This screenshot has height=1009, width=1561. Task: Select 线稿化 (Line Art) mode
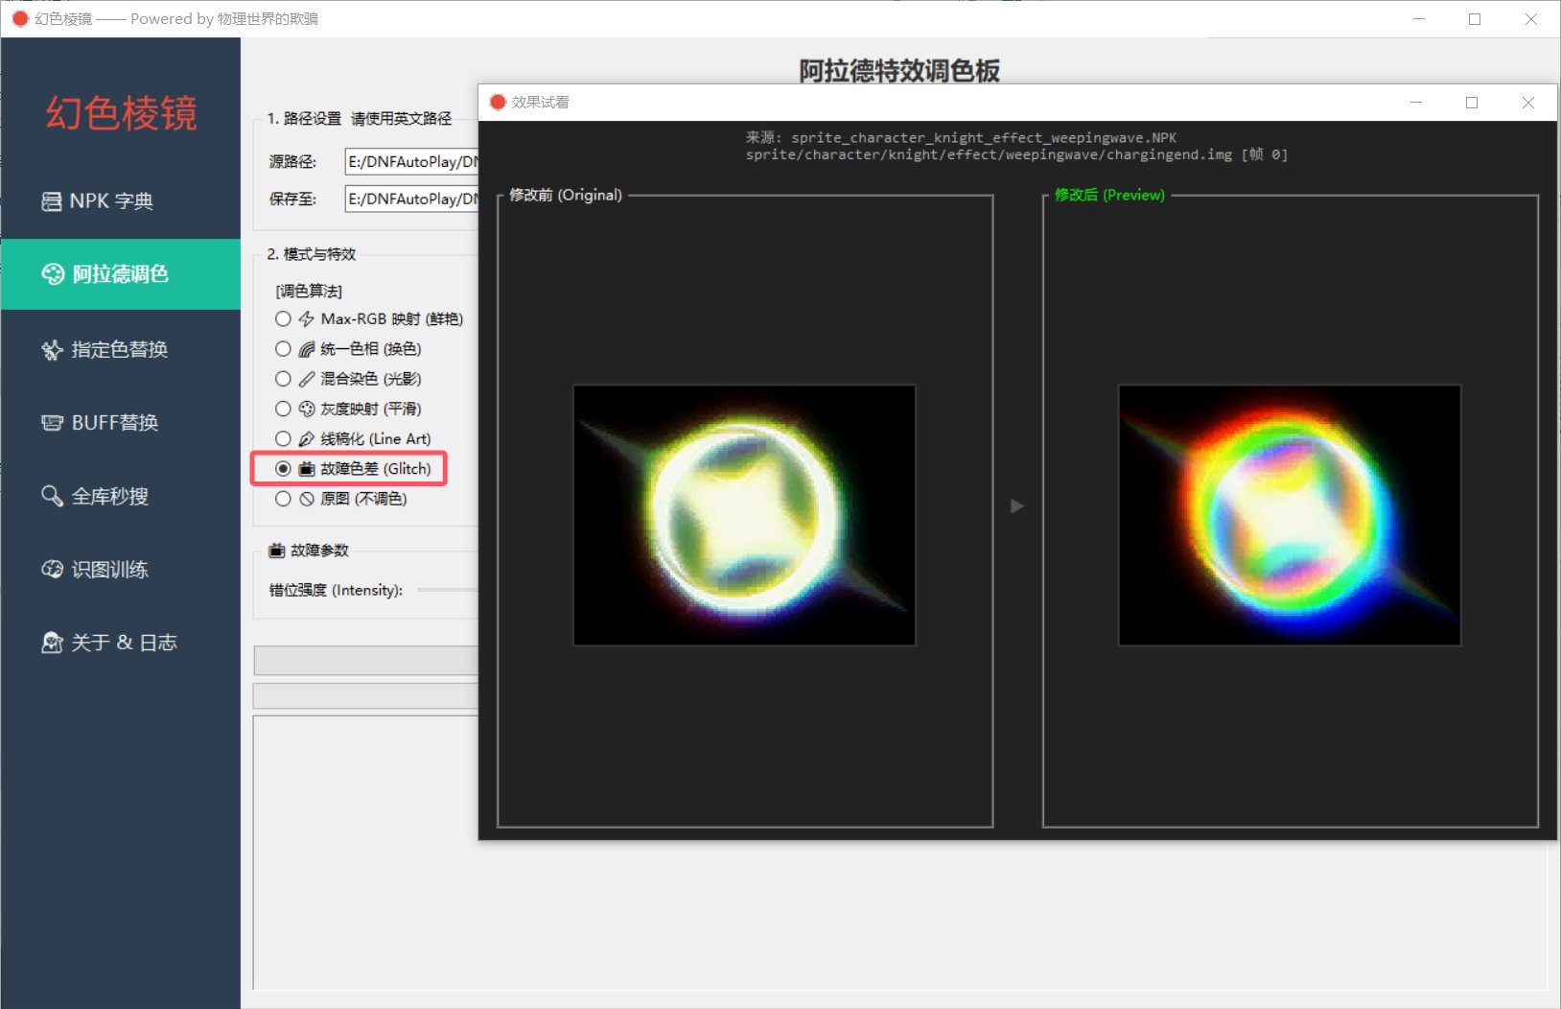coord(283,438)
